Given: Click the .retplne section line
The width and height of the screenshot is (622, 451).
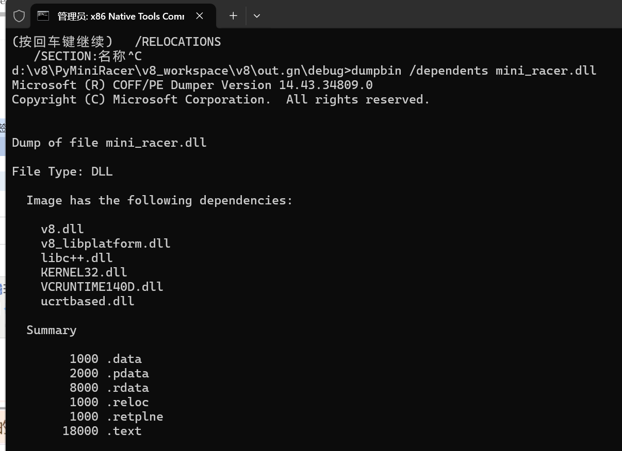Looking at the screenshot, I should [x=117, y=417].
